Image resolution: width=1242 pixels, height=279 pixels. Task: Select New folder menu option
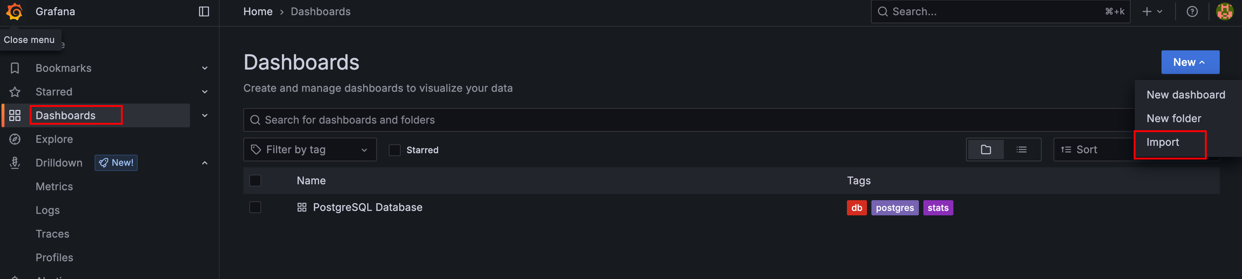tap(1173, 118)
